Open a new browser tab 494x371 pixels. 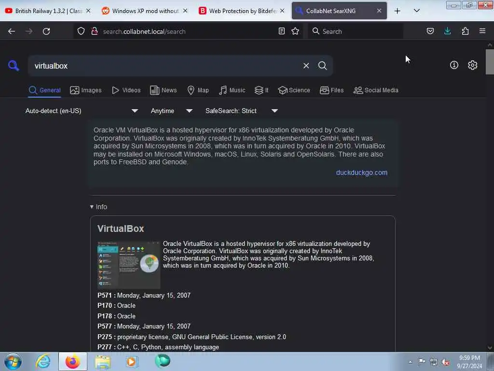coord(398,11)
